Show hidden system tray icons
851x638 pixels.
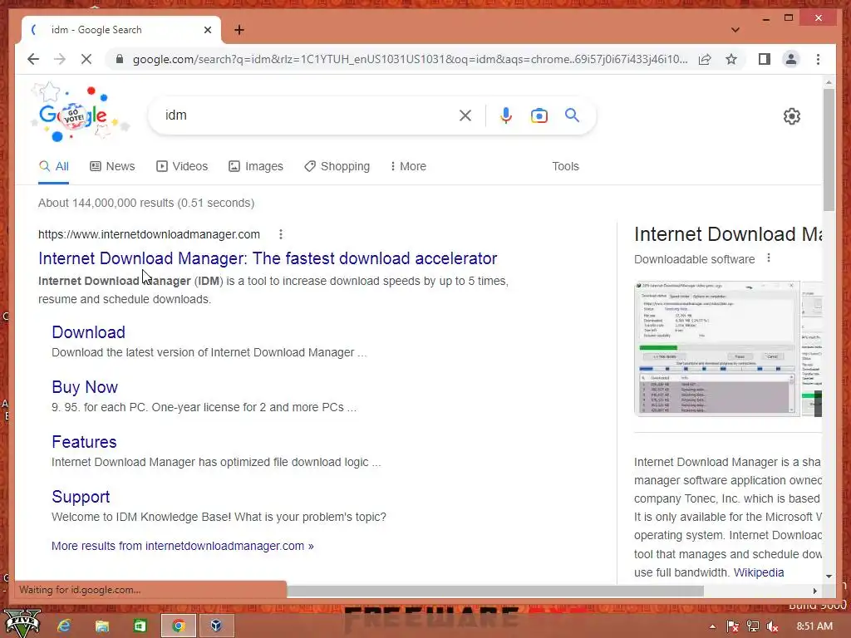(x=712, y=626)
